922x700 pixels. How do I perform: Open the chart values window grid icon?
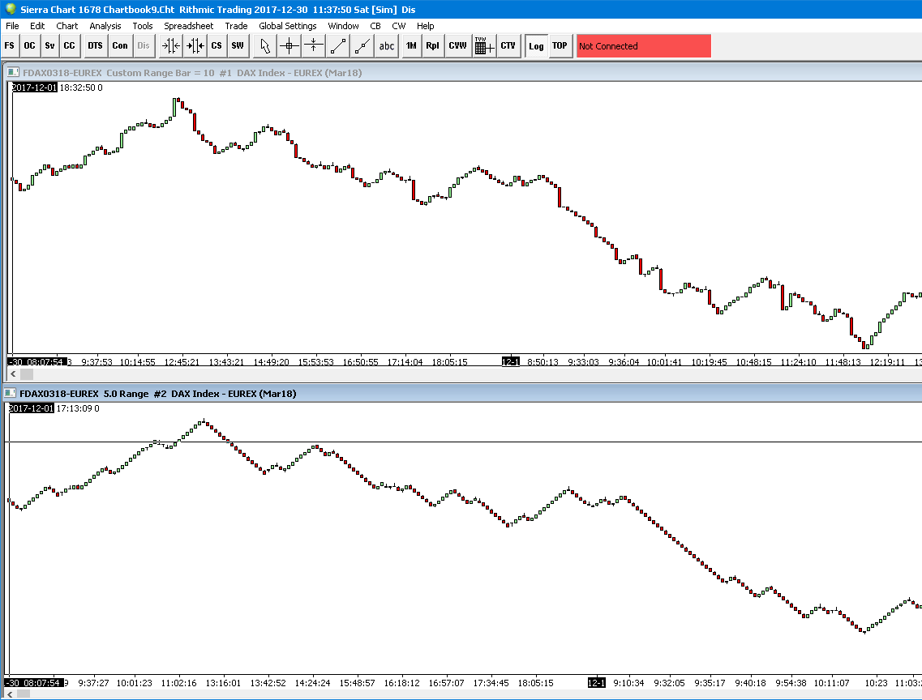[484, 46]
